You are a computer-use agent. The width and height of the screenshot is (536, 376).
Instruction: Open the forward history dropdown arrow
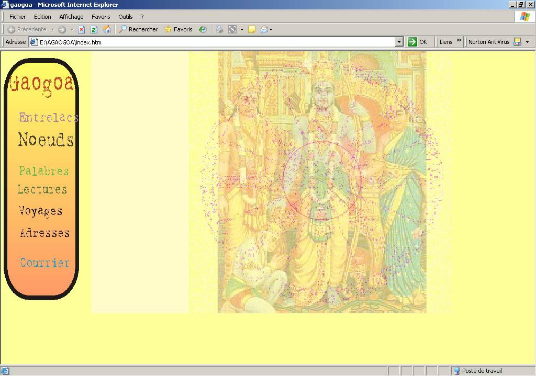pos(72,29)
